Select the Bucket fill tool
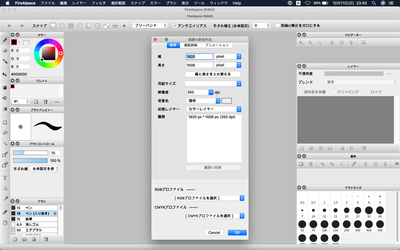Screen dimensions: 400x250 [x=5, y=98]
